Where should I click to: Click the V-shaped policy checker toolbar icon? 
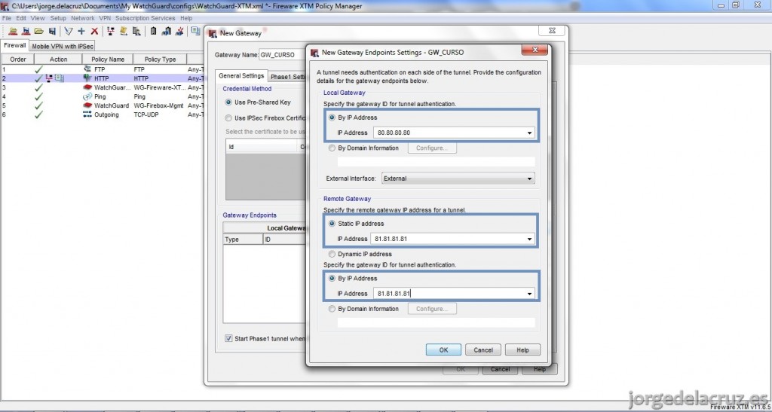coord(69,32)
